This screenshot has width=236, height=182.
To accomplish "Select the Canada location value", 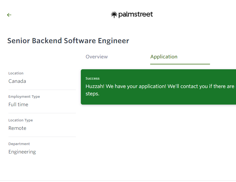I will pyautogui.click(x=17, y=81).
